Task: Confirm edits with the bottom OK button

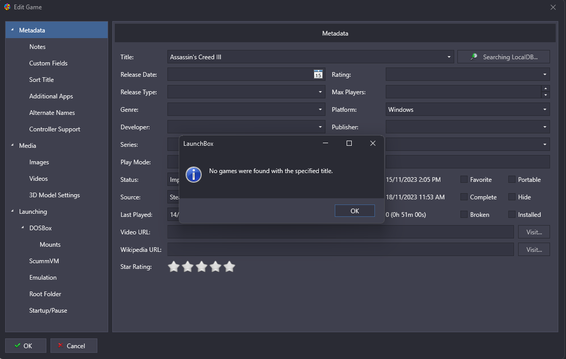Action: point(26,346)
